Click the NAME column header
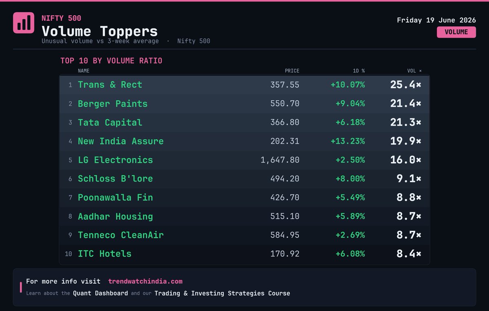Screen dimensions: 489x311 84,71
